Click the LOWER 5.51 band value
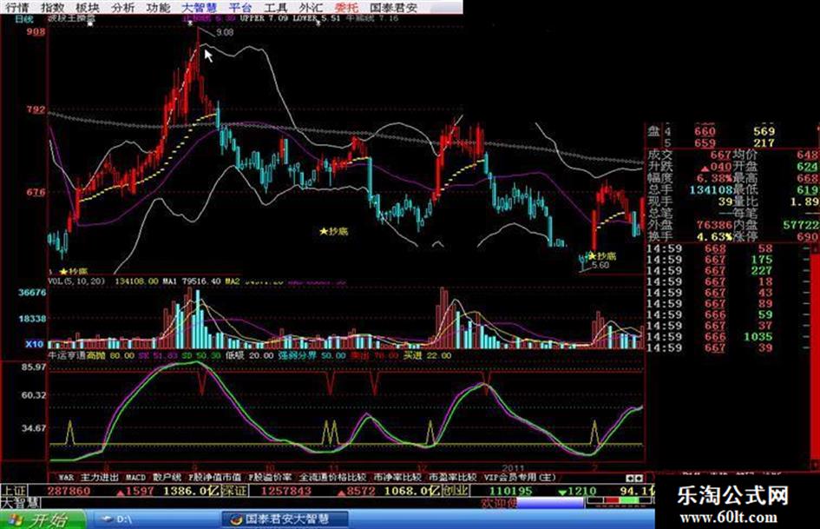The width and height of the screenshot is (820, 529). coord(317,18)
